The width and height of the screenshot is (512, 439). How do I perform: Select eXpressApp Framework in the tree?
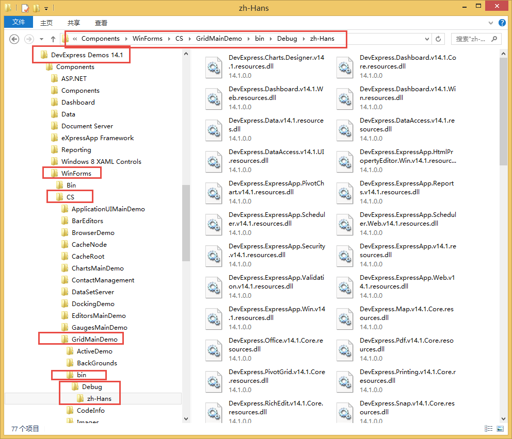(x=98, y=138)
